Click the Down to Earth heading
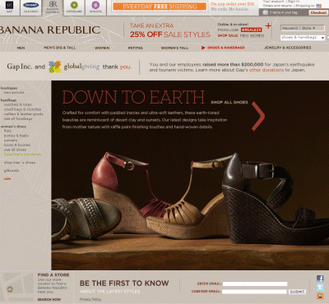329x304 pixels. pos(133,97)
